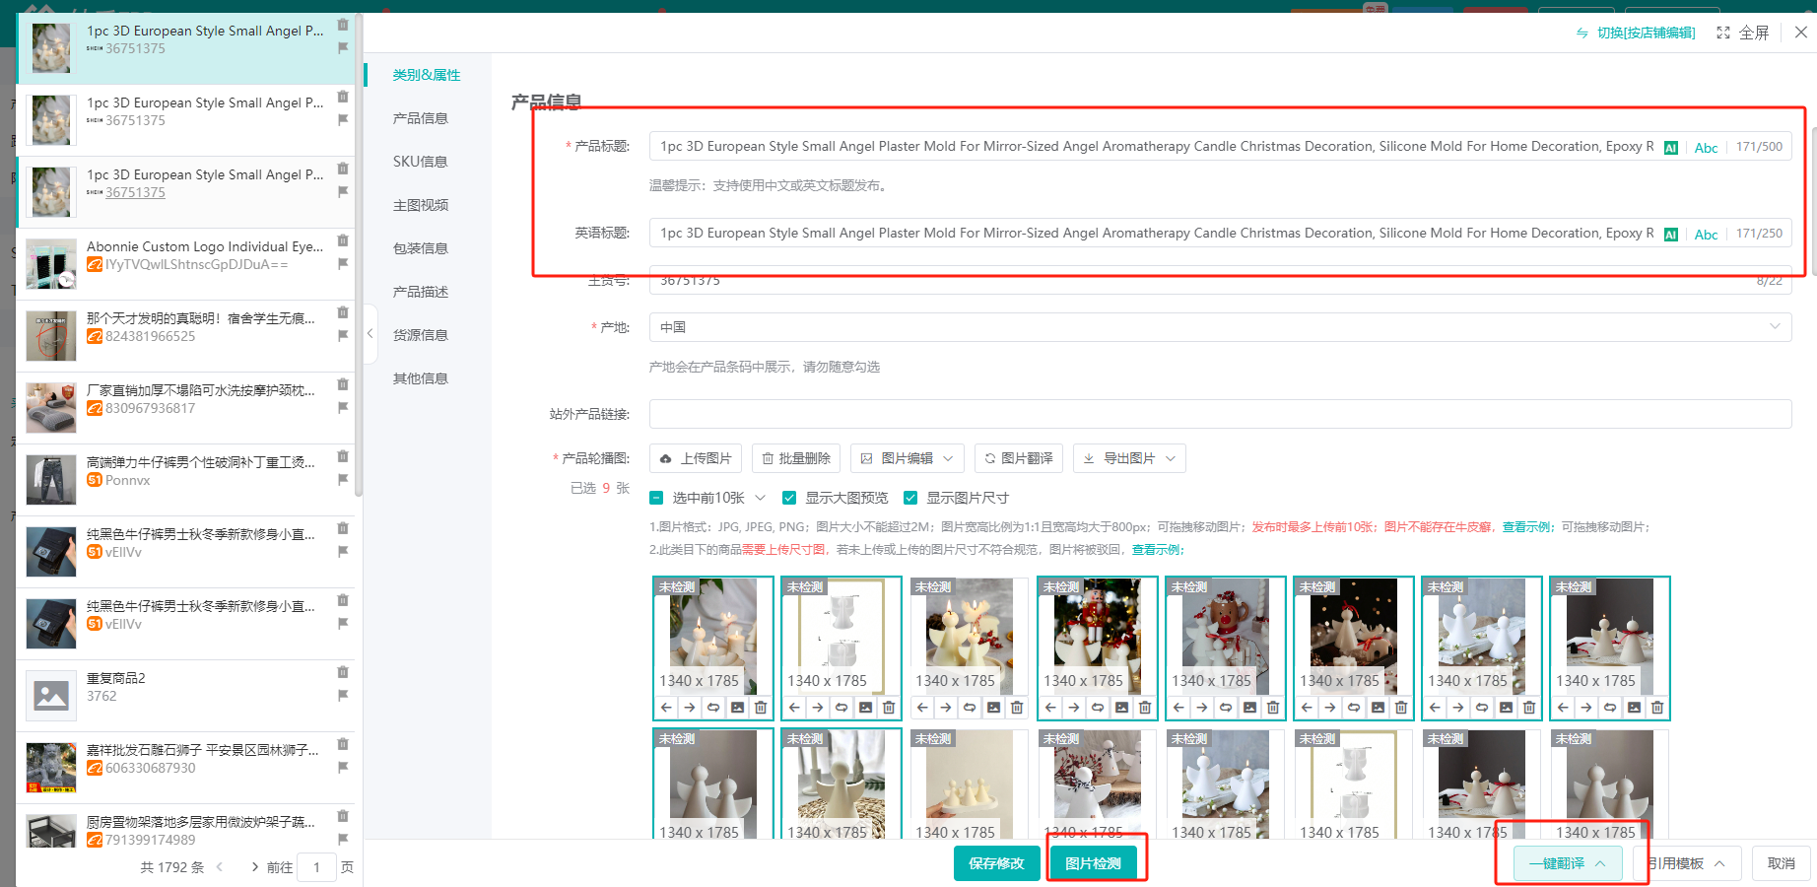Image resolution: width=1817 pixels, height=887 pixels.
Task: Go to SKU信息 section tab
Action: tap(421, 162)
